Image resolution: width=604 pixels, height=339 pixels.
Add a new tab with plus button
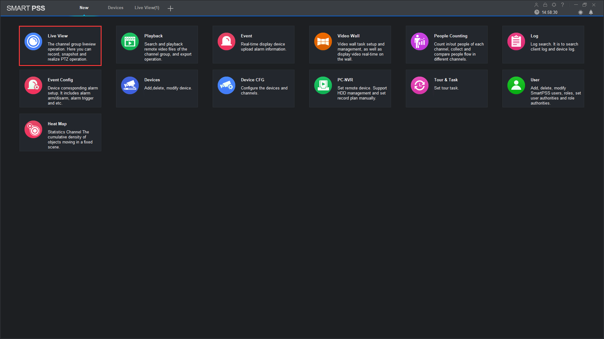pyautogui.click(x=170, y=8)
